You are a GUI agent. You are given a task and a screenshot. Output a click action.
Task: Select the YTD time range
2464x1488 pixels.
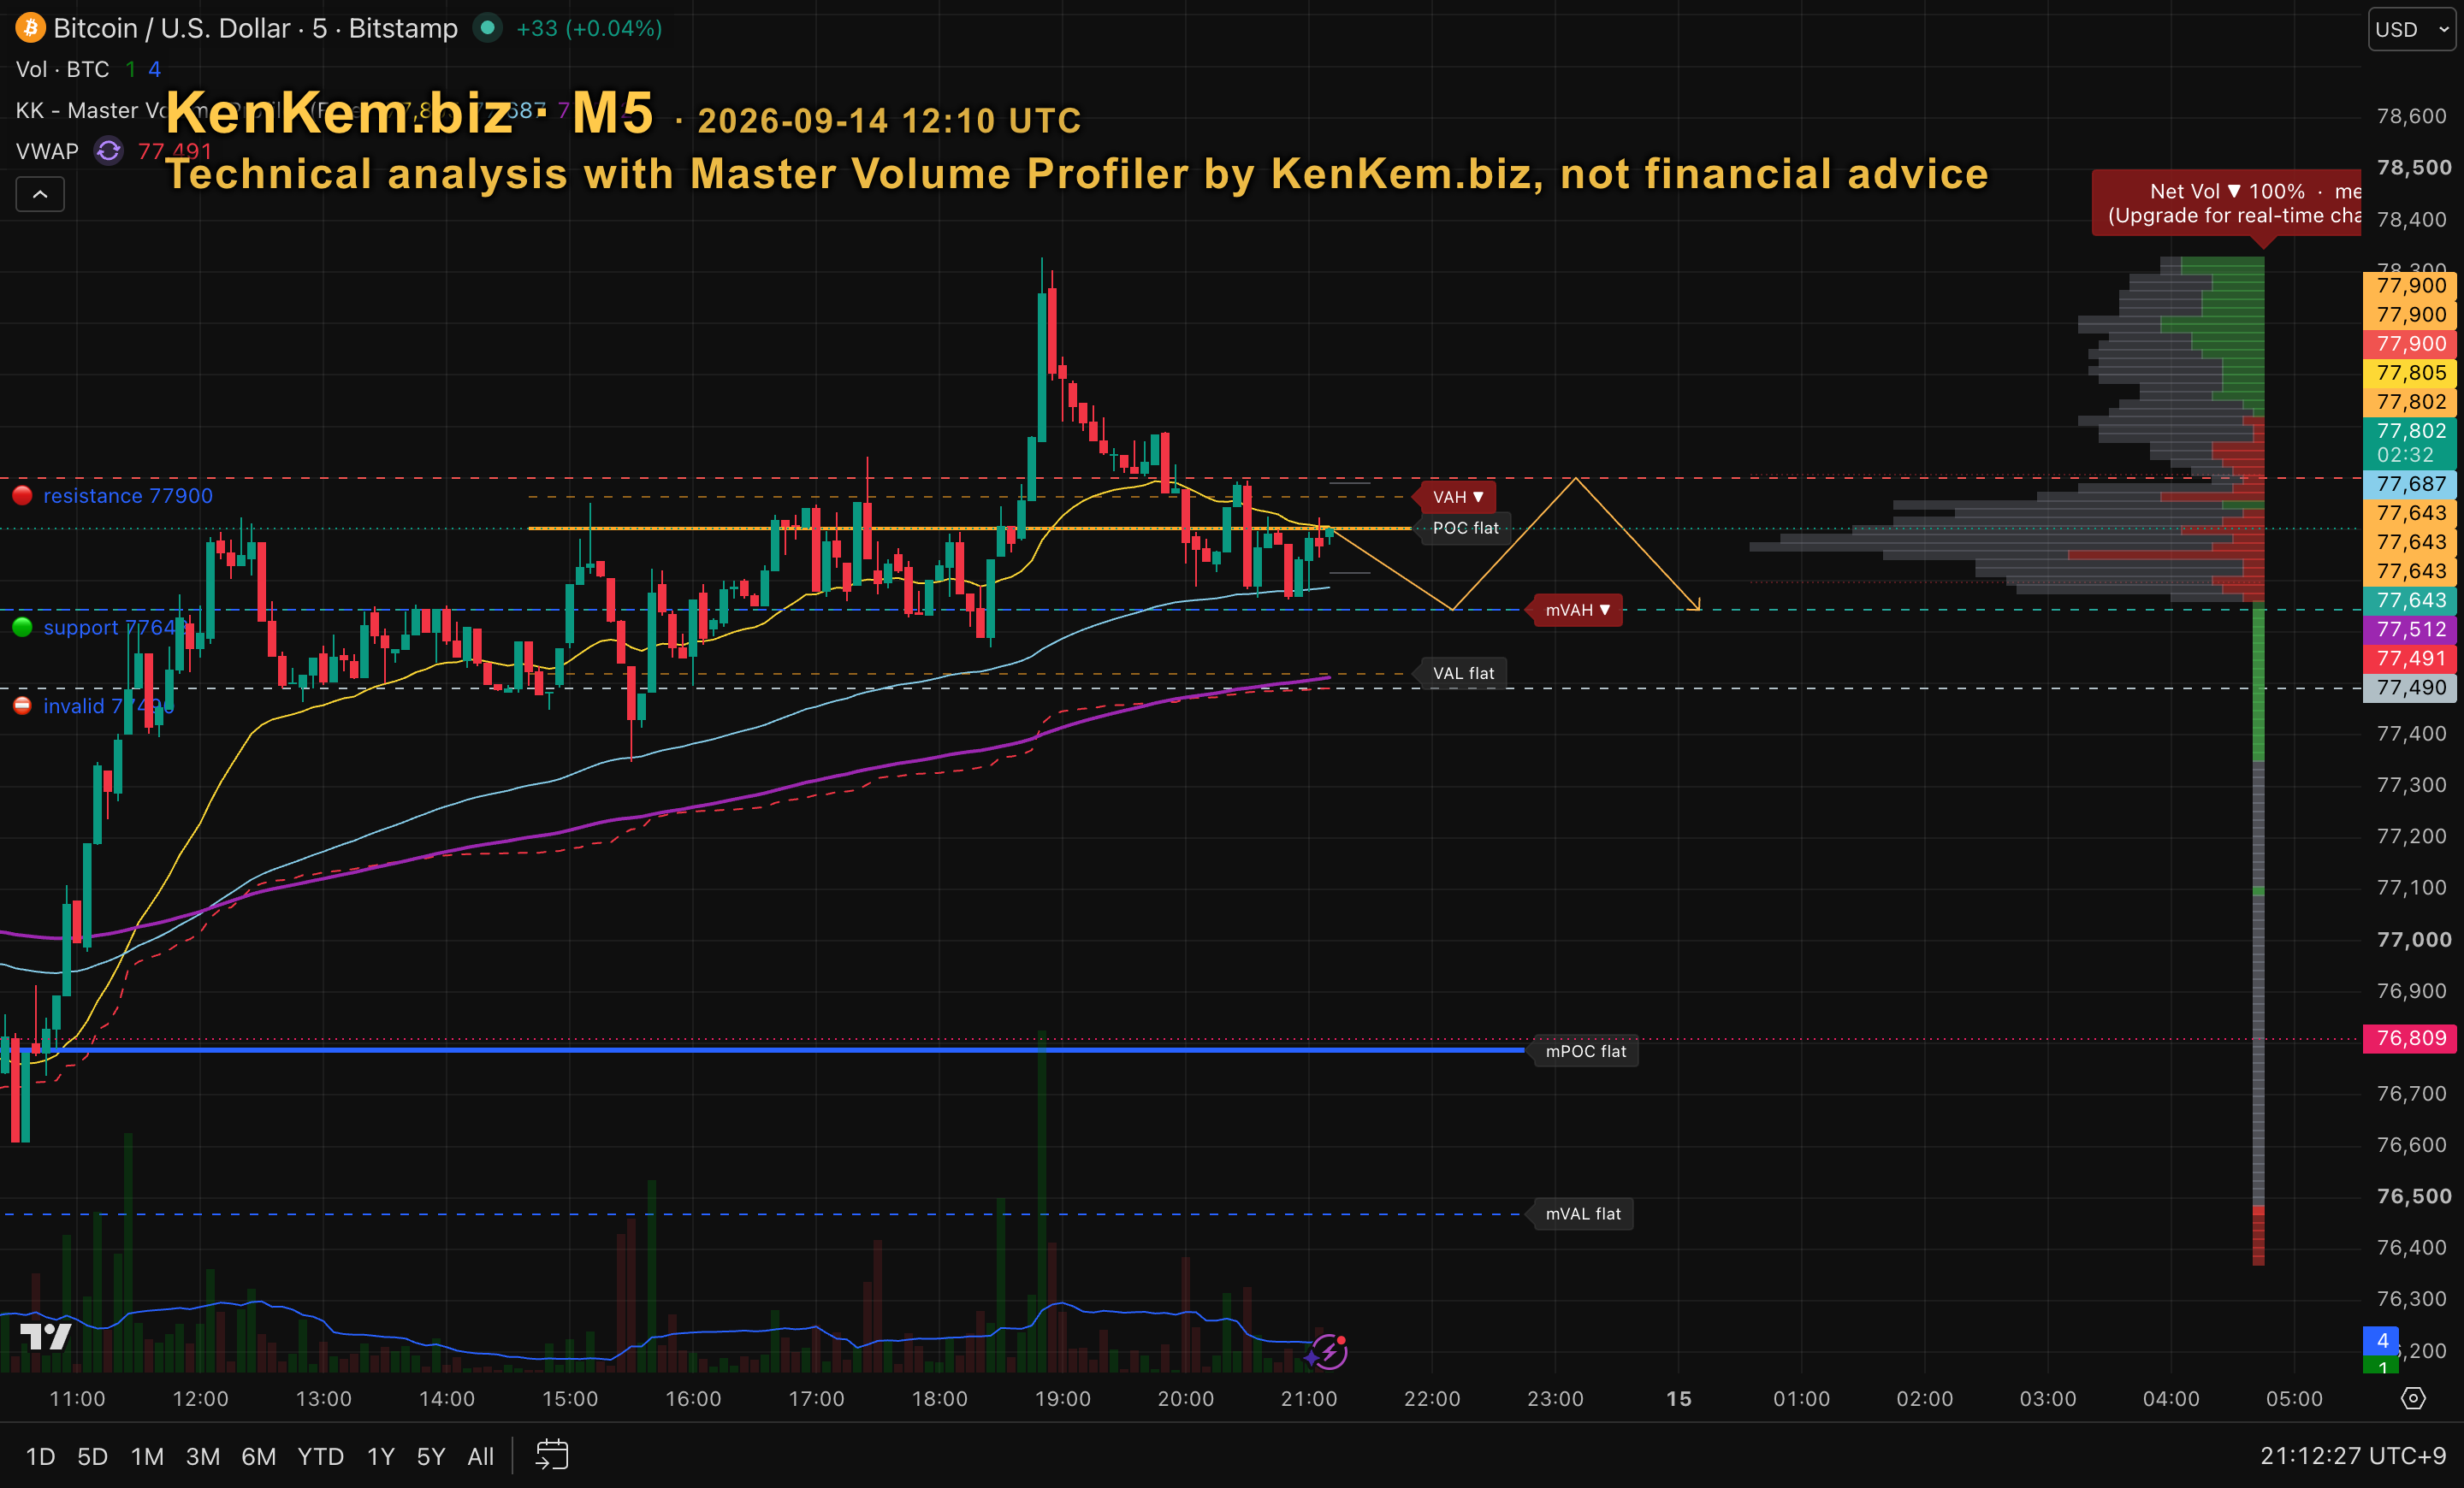[x=321, y=1456]
